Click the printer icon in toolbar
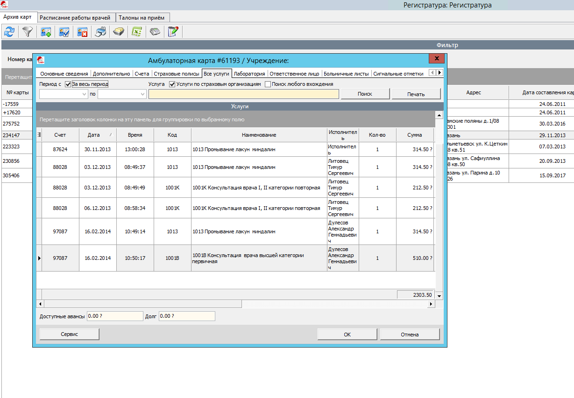 [x=101, y=32]
